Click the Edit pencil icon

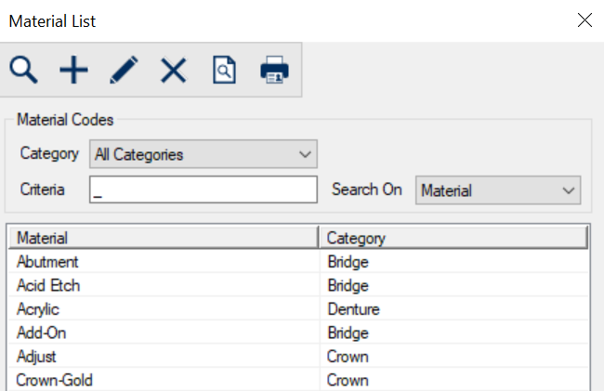click(x=124, y=70)
